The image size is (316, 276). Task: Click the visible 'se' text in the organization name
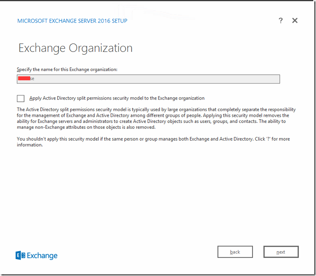(x=32, y=79)
